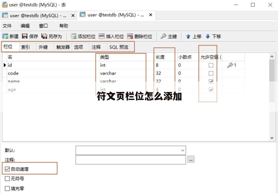Click the 长度 column header

click(166, 57)
